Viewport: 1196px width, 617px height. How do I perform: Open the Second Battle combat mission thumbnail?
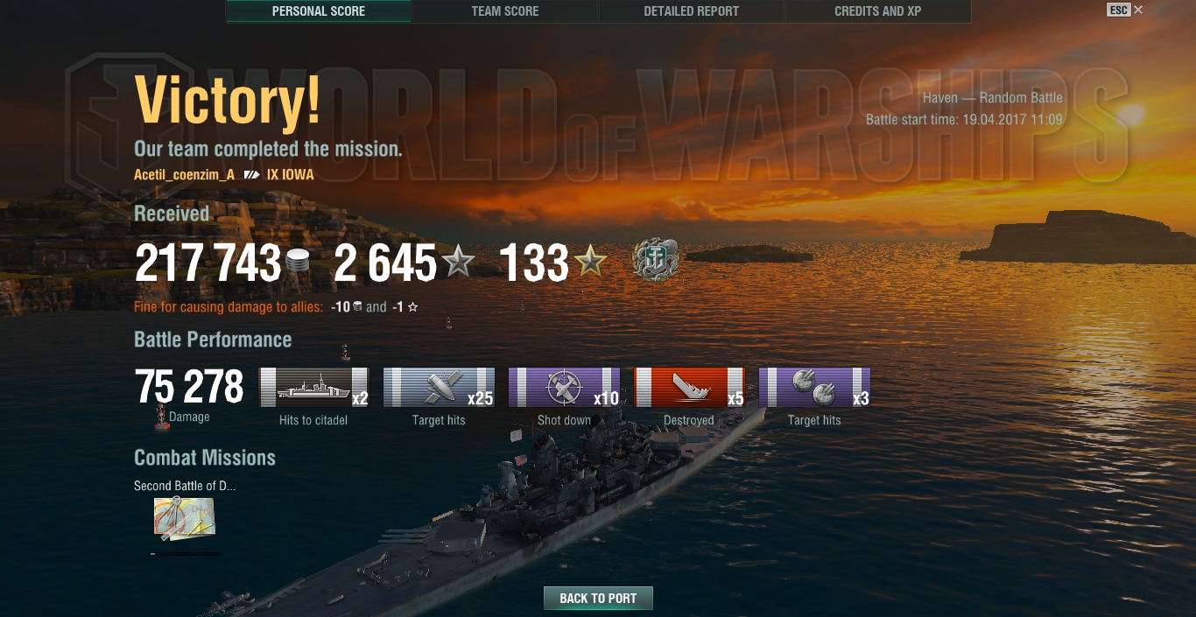[185, 519]
